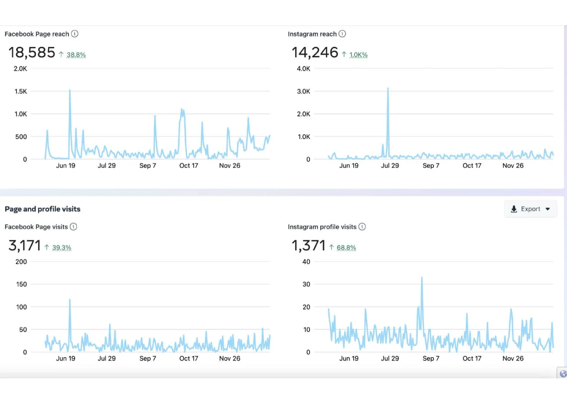
Task: Open the Instagram profile visits info tooltip
Action: click(x=362, y=227)
